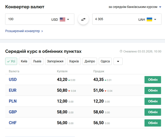The image size is (165, 137).
Task: Open the EUR currency link
Action: [13, 90]
